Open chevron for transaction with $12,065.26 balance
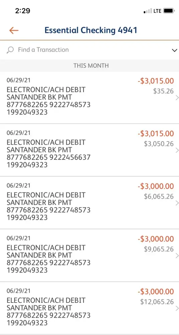The image size is (179, 335). [x=177, y=309]
